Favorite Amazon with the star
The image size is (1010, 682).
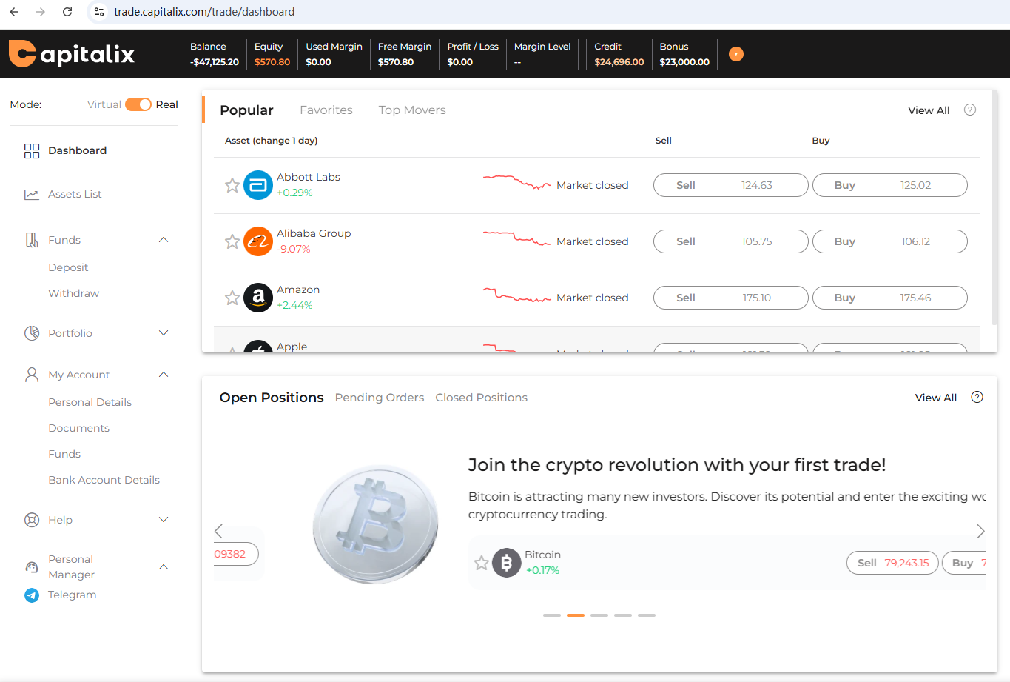click(x=232, y=298)
